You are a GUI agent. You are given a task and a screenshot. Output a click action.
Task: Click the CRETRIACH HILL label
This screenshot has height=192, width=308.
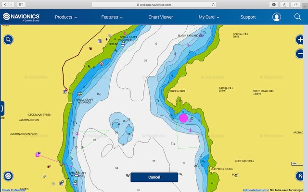(244, 161)
